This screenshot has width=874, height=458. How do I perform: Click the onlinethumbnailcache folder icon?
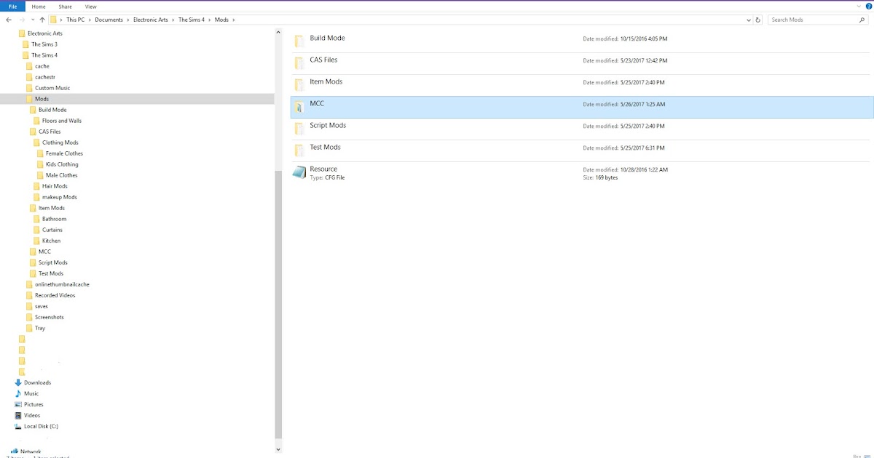tap(29, 284)
